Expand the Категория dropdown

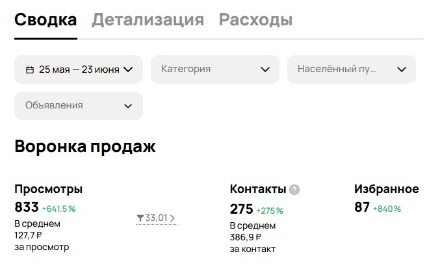(x=214, y=69)
